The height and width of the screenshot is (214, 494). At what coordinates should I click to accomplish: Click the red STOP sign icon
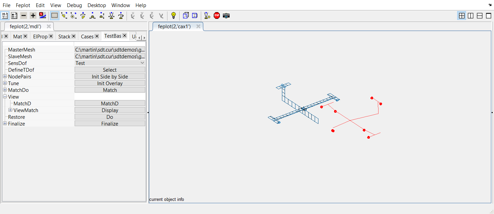pyautogui.click(x=217, y=15)
